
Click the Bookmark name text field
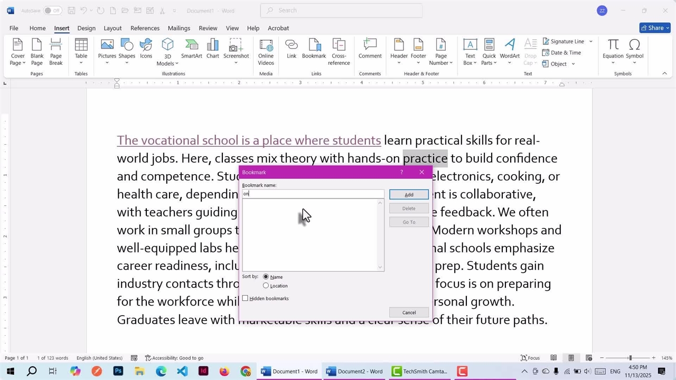pos(313,194)
